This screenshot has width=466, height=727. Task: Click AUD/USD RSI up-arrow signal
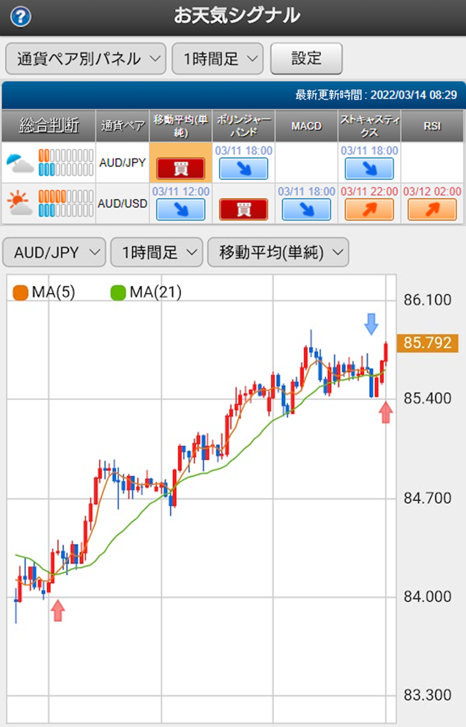click(x=432, y=209)
